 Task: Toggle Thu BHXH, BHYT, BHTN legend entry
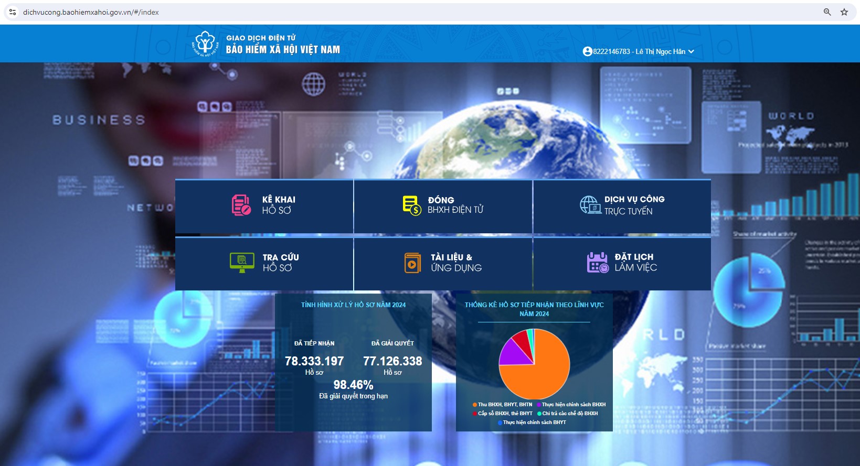(503, 405)
